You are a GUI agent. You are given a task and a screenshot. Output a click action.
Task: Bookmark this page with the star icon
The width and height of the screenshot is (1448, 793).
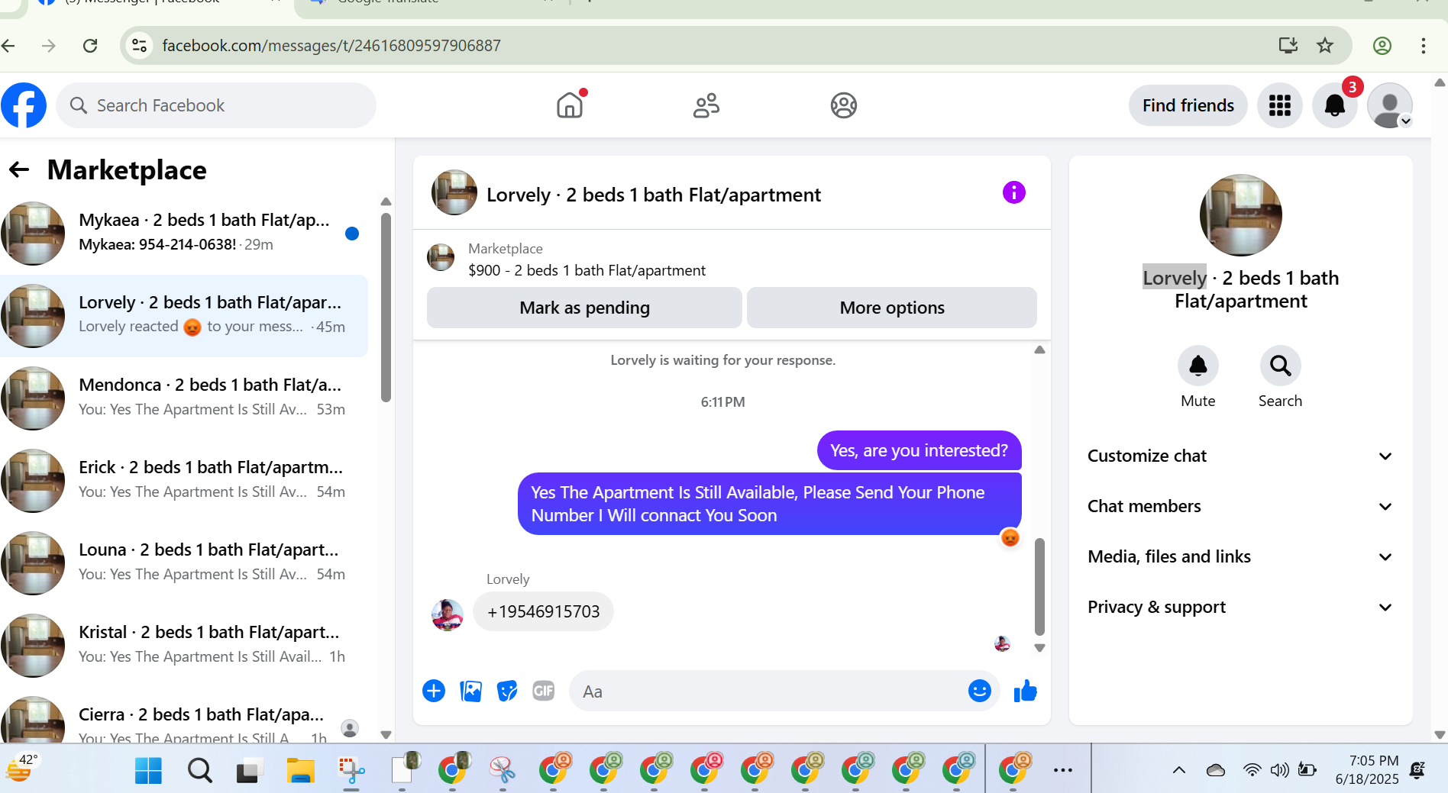[x=1325, y=46]
